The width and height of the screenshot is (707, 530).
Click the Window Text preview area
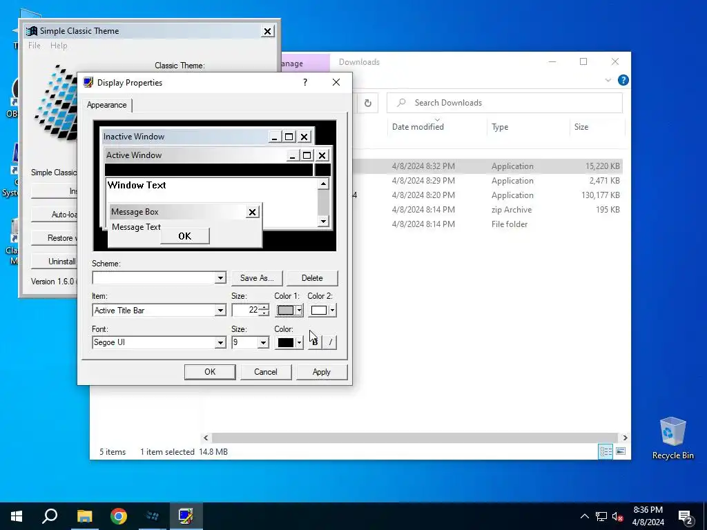click(x=137, y=185)
